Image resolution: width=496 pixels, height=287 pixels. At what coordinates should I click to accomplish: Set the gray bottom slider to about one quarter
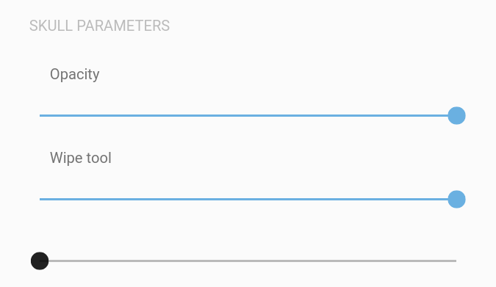[x=143, y=261]
